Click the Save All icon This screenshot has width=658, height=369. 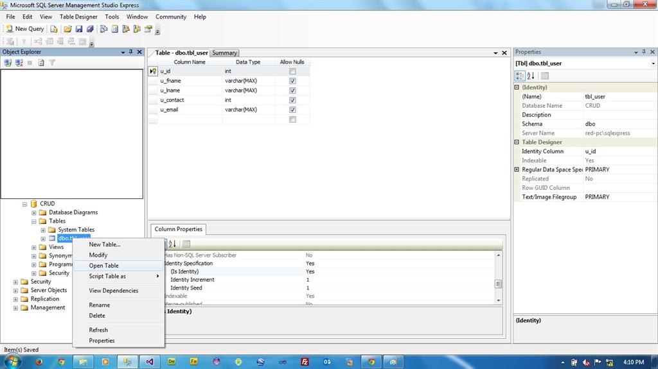click(90, 29)
